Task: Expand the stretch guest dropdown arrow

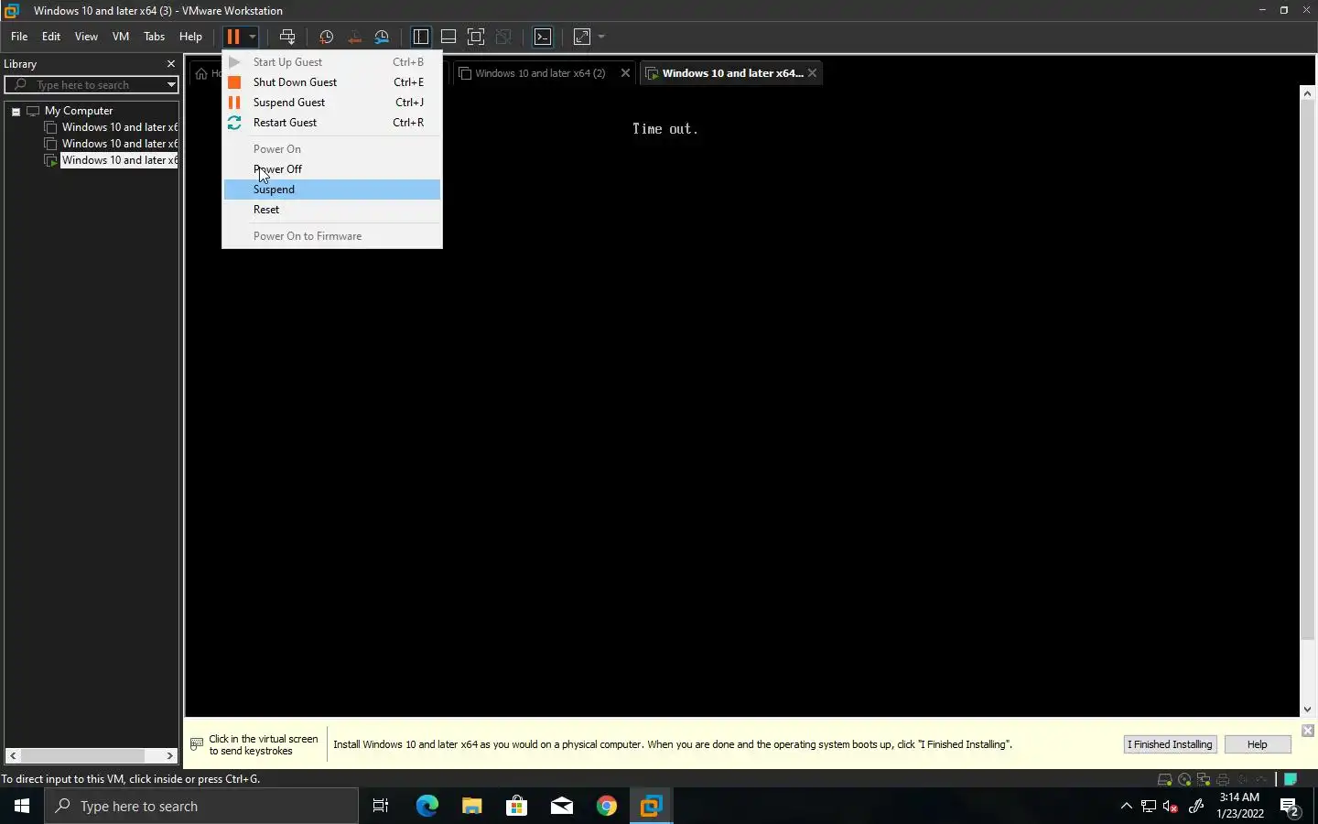Action: click(601, 37)
